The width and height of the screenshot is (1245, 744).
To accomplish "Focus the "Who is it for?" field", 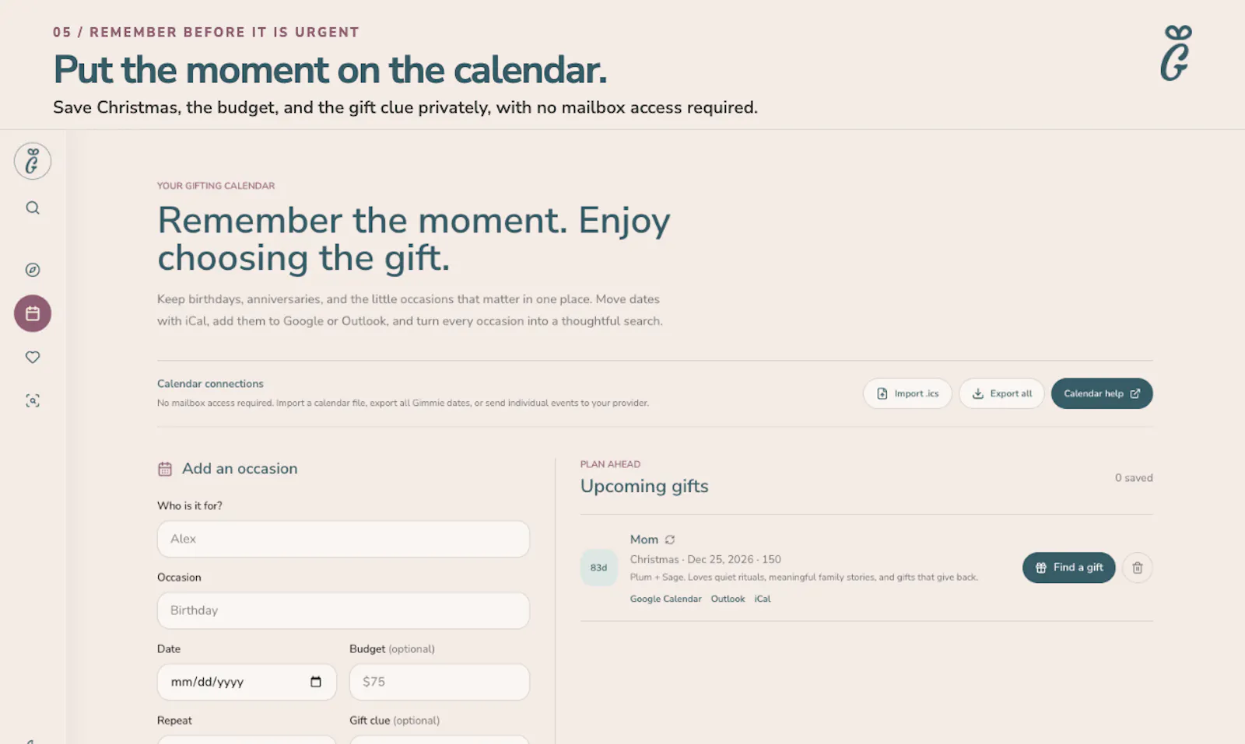I will coord(343,539).
